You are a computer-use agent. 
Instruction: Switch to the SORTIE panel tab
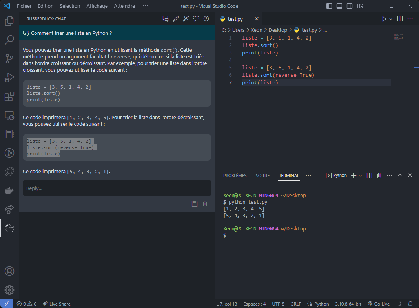[x=263, y=176]
